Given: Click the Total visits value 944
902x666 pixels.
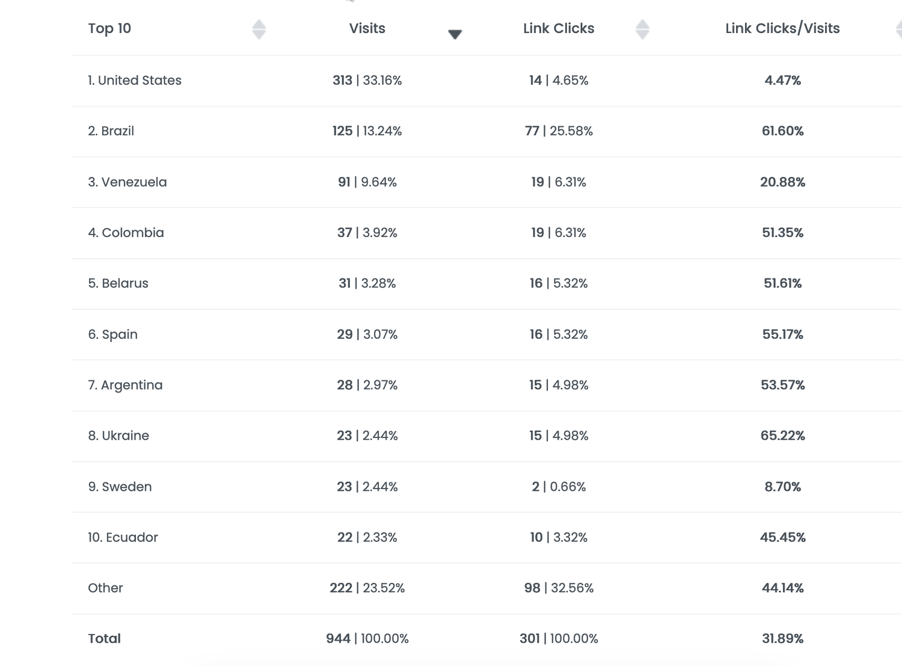Looking at the screenshot, I should (339, 638).
